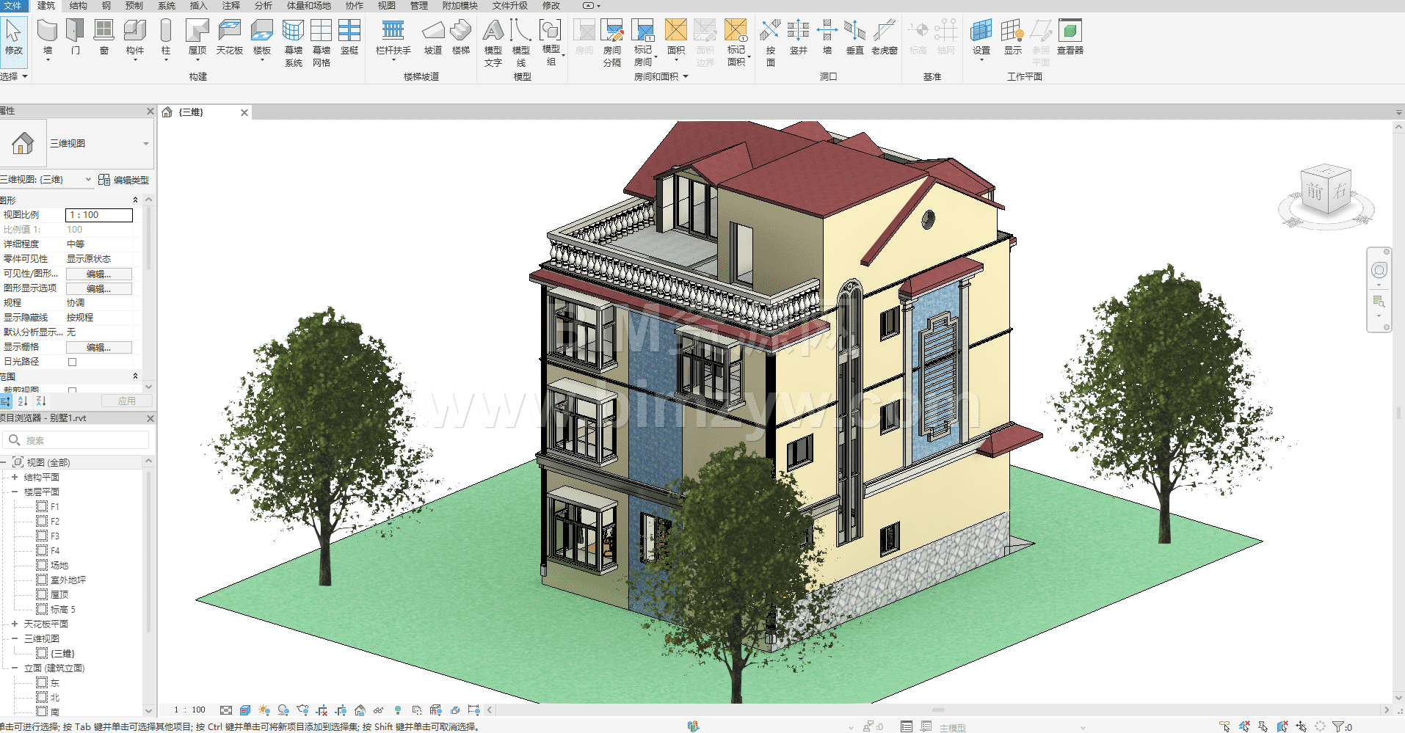Toggle the Crop View (裁剪视图) checkbox

pos(72,390)
